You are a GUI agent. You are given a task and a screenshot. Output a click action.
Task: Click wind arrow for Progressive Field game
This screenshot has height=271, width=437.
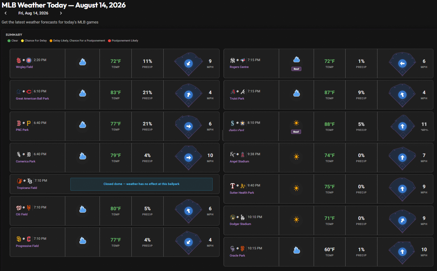point(189,242)
